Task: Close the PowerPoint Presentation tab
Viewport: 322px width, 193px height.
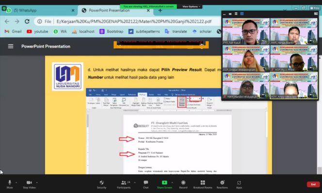Action: 148,10
